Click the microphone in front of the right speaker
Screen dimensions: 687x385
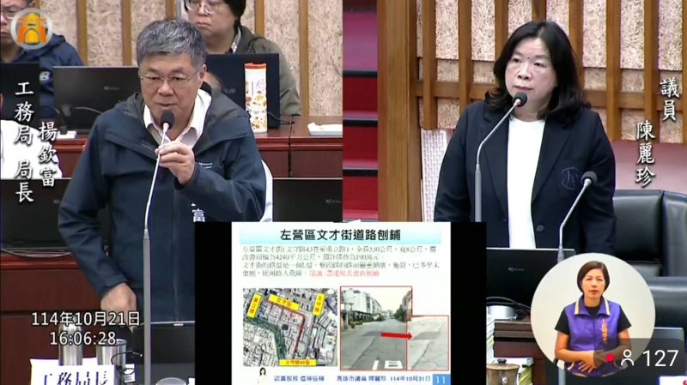pyautogui.click(x=519, y=100)
